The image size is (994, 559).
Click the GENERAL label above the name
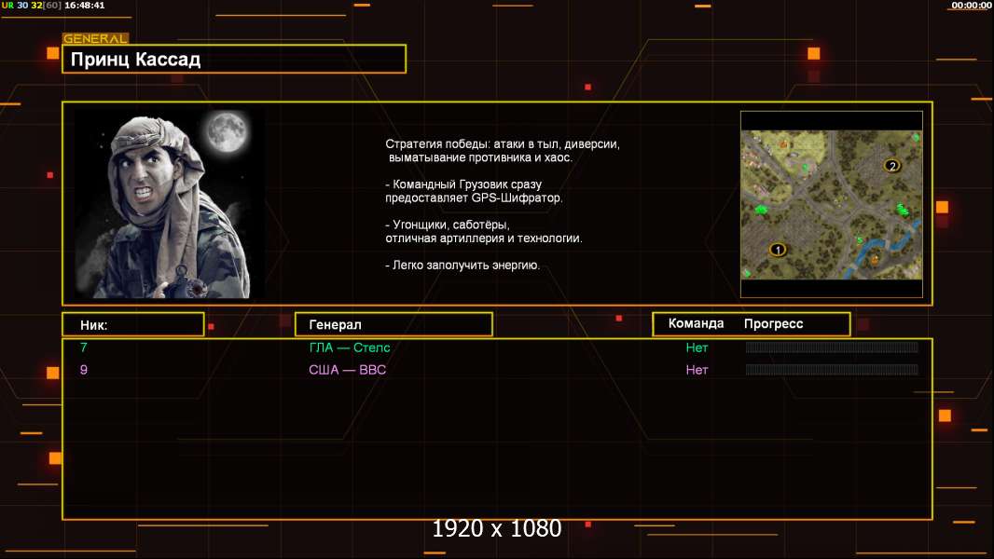coord(95,39)
